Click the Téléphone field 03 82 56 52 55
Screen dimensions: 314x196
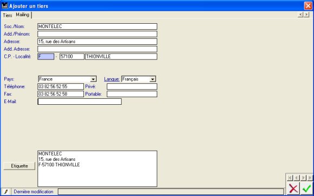click(61, 86)
